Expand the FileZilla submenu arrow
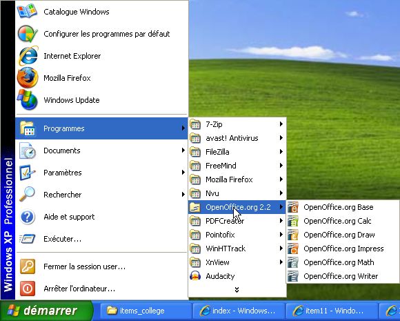This screenshot has width=400, height=321. coord(281,152)
